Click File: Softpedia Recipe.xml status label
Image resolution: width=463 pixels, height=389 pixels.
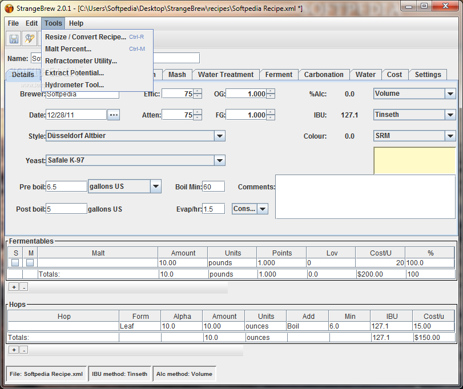tap(46, 374)
